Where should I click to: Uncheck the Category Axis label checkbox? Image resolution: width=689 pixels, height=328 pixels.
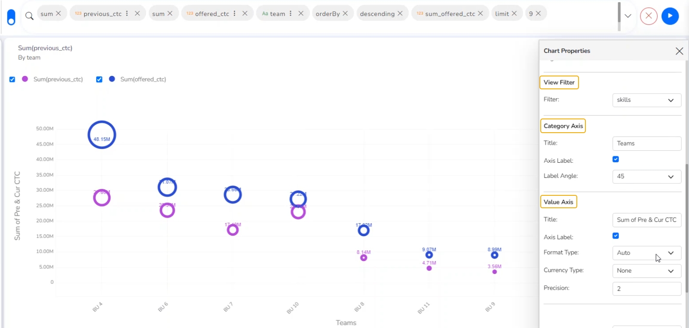click(616, 159)
